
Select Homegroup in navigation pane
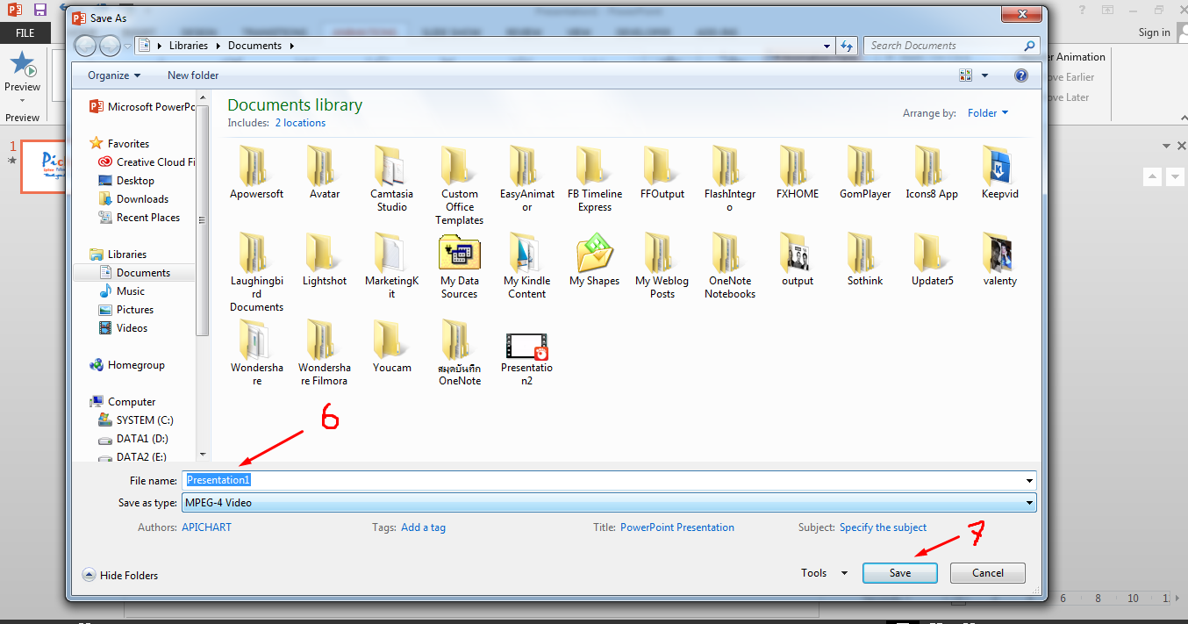point(127,365)
